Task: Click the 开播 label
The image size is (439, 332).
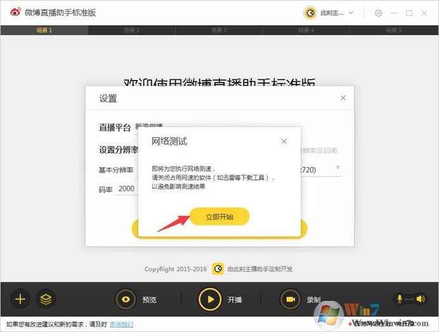Action: [x=235, y=300]
